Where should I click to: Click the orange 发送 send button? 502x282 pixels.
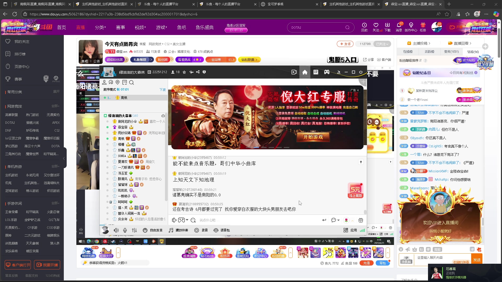[x=477, y=260]
